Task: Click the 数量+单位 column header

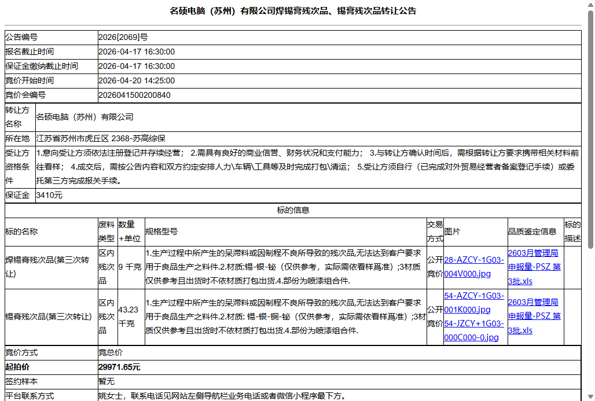Action: coord(130,231)
